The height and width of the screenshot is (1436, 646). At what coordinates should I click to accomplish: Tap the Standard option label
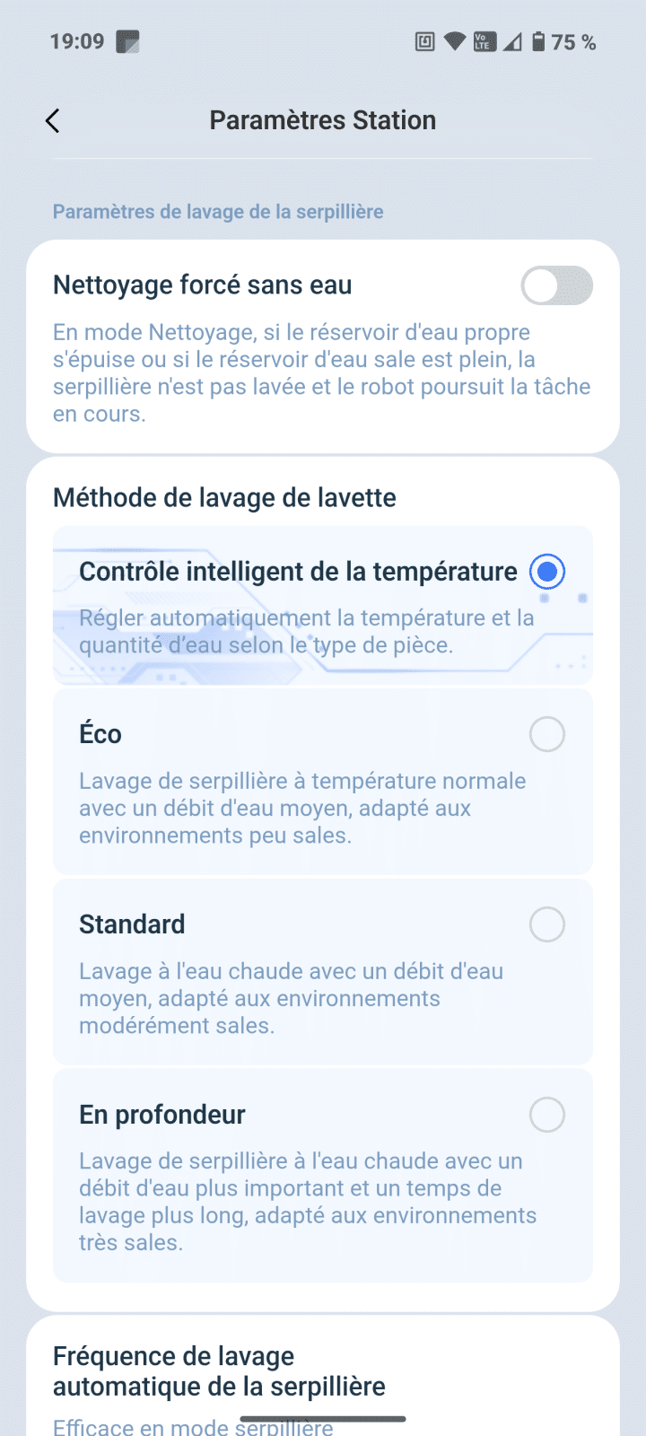(132, 924)
